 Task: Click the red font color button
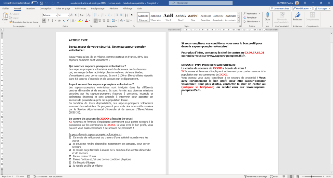coord(87,21)
